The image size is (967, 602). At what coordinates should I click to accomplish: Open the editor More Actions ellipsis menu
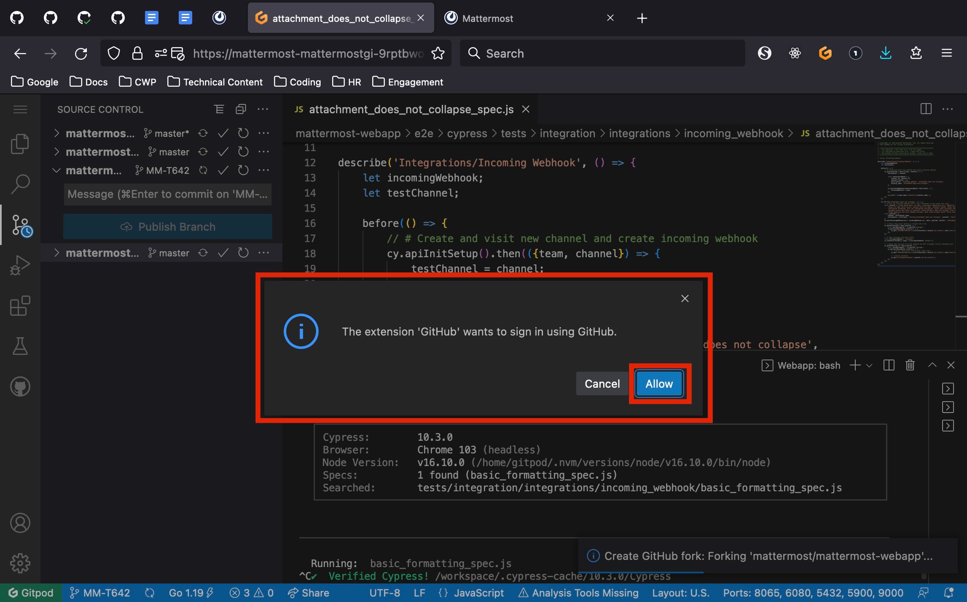pyautogui.click(x=947, y=109)
